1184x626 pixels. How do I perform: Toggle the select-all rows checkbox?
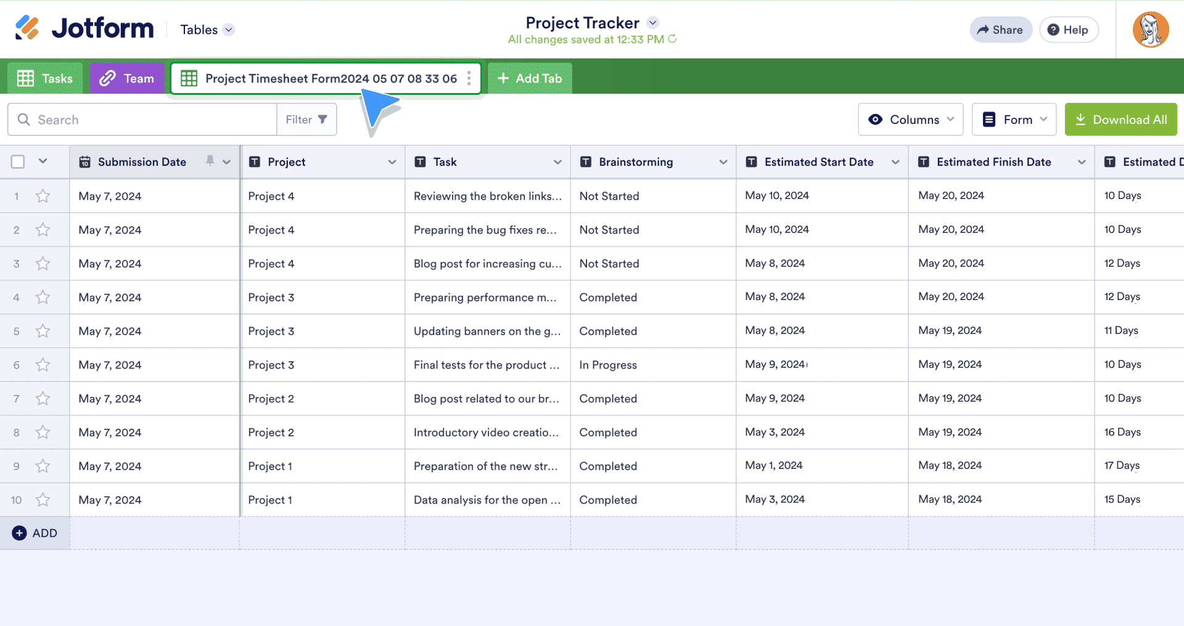[18, 161]
